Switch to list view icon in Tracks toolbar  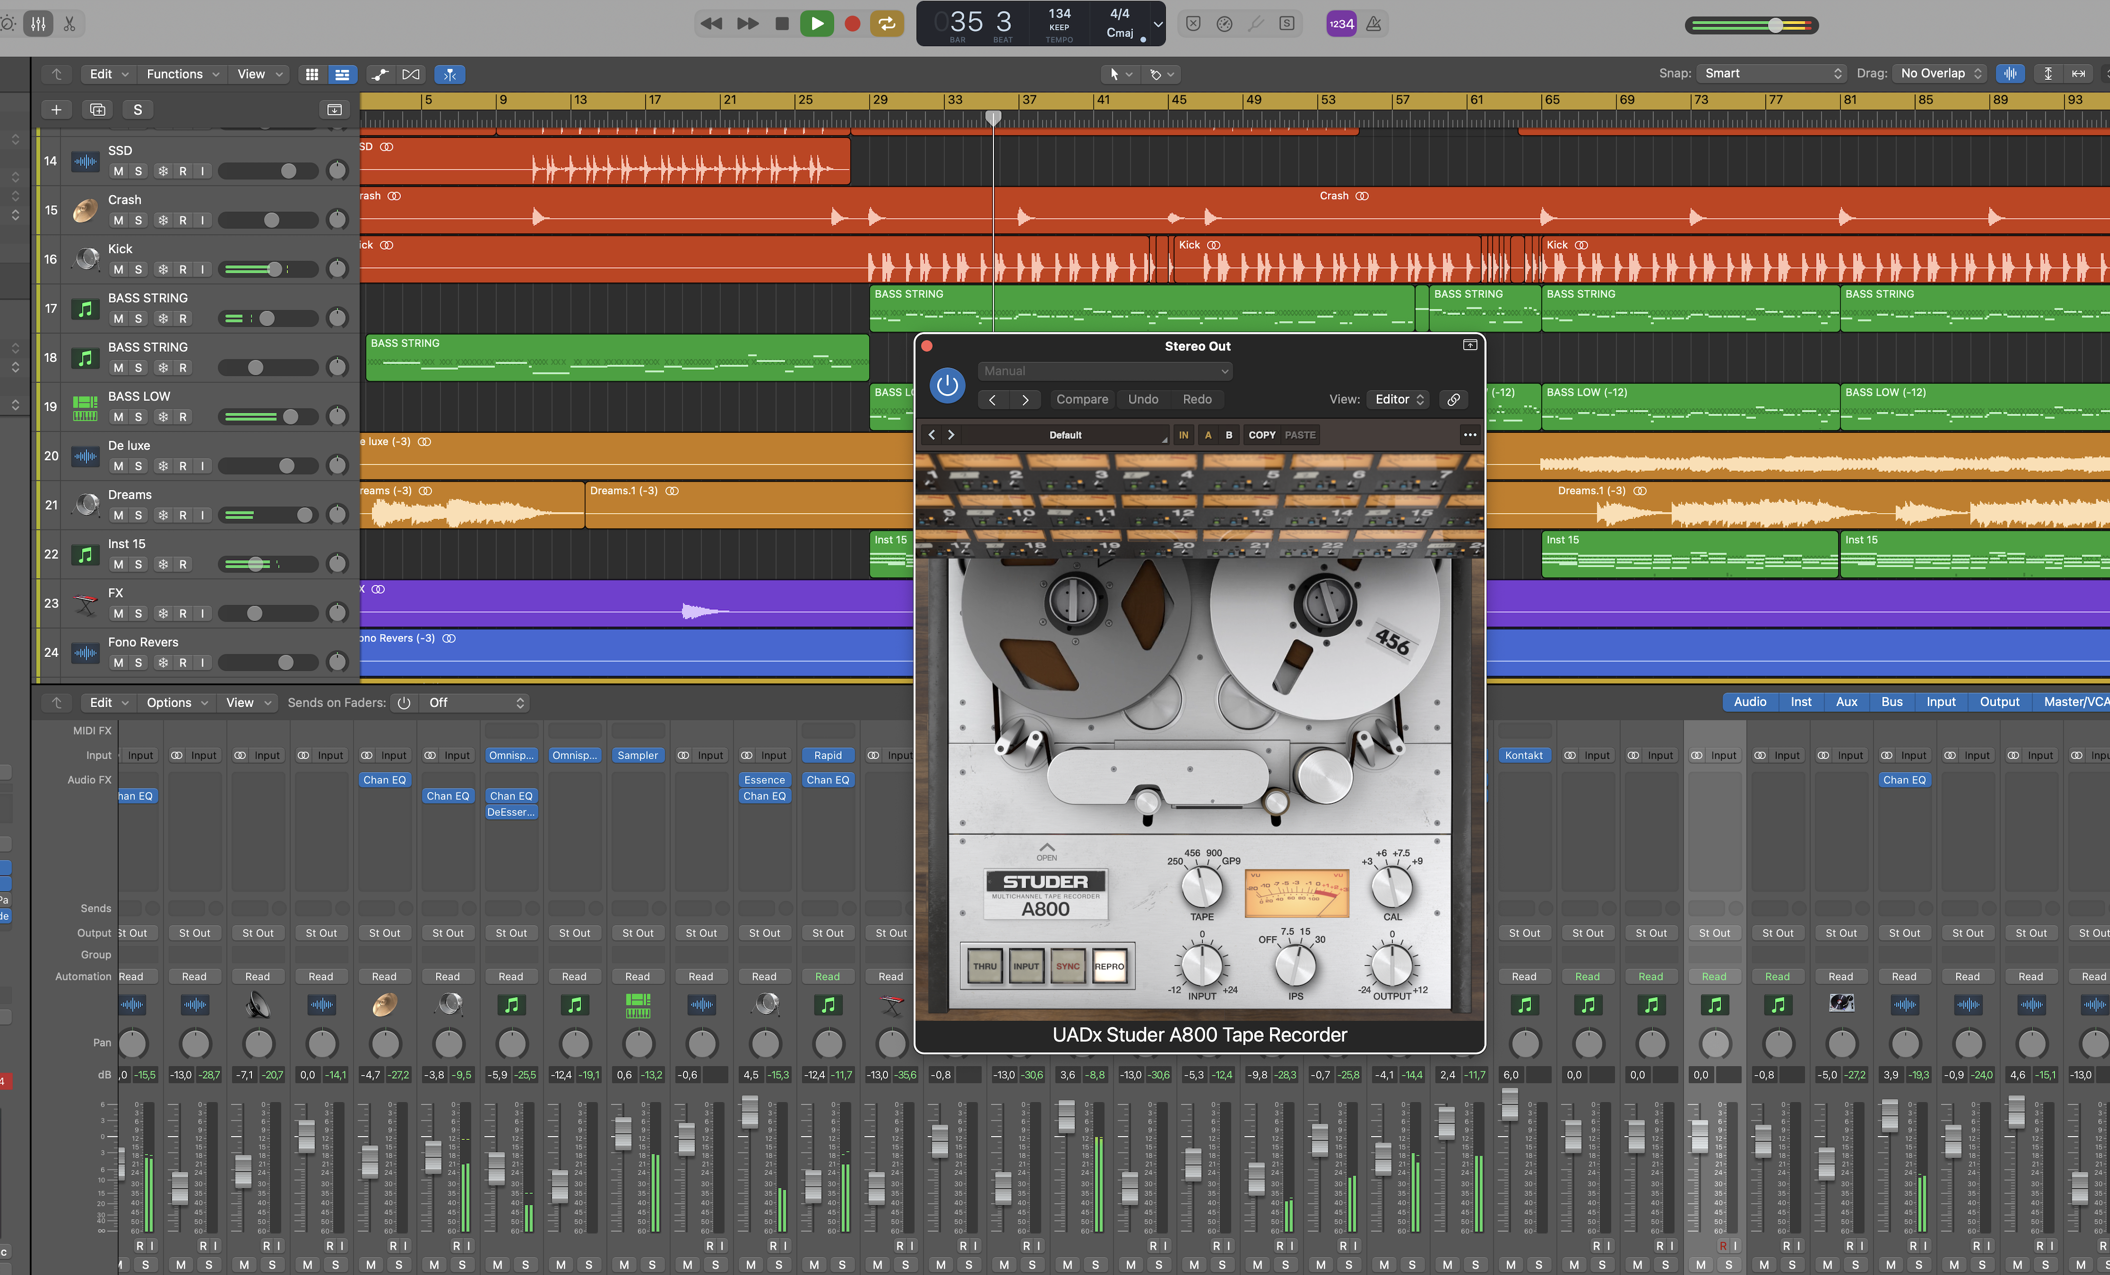coord(342,74)
